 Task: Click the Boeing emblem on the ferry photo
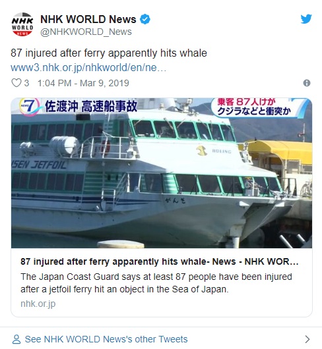(x=202, y=150)
